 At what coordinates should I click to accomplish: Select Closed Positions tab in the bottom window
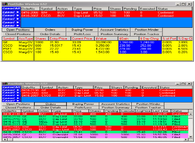point(18,108)
